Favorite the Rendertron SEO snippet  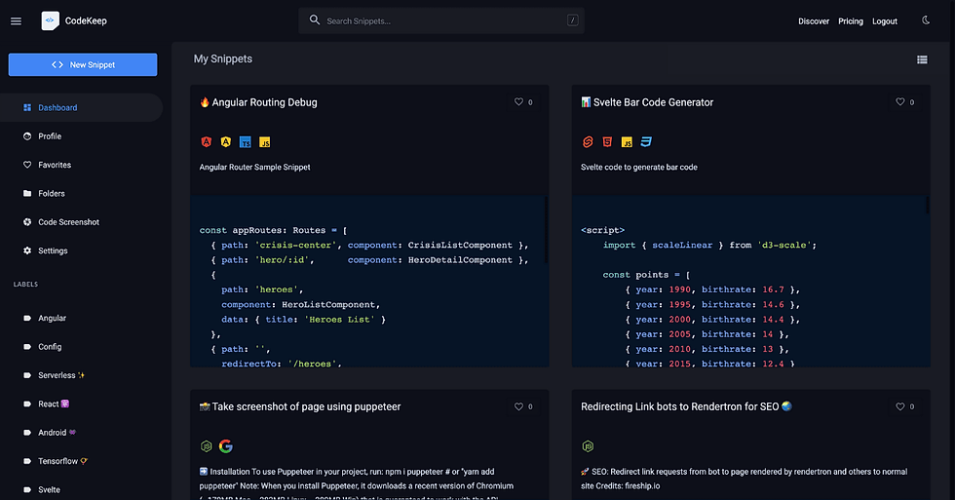point(900,406)
